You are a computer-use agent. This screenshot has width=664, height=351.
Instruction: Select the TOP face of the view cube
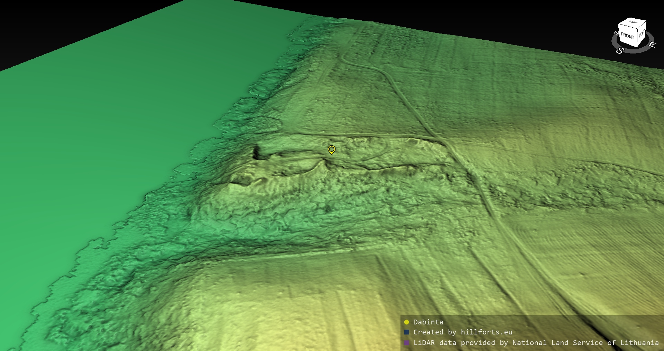(x=633, y=22)
